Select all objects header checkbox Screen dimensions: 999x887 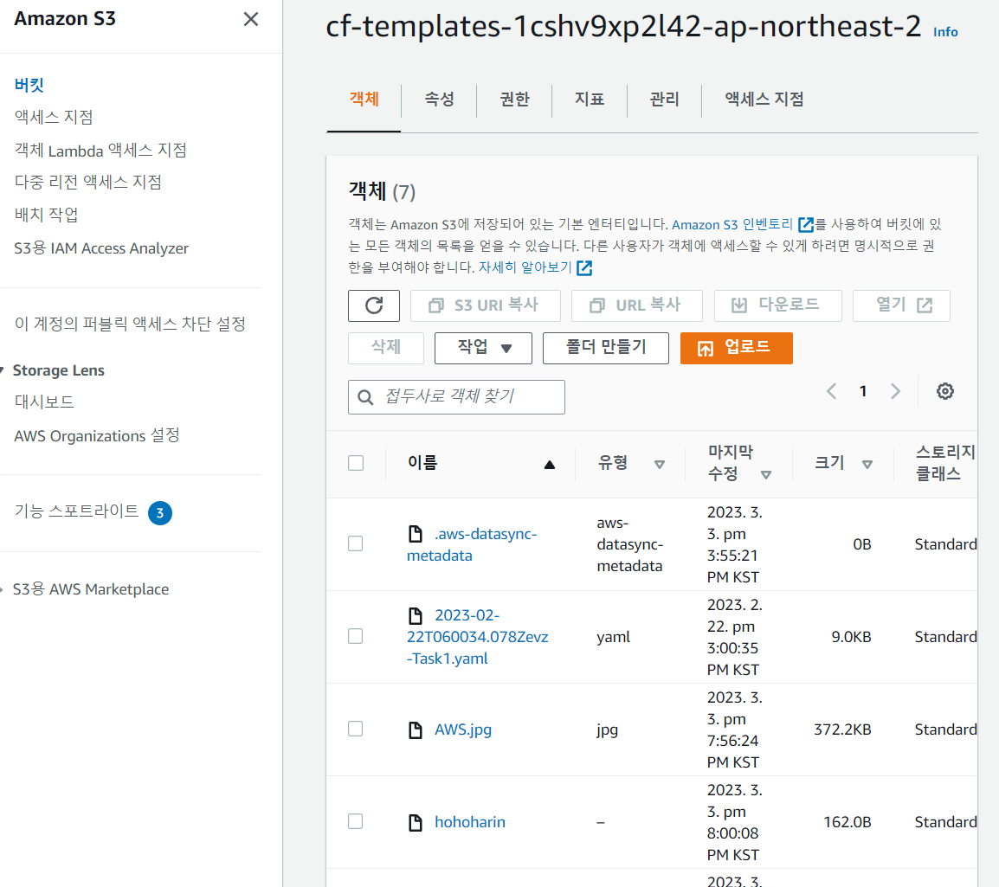(356, 463)
